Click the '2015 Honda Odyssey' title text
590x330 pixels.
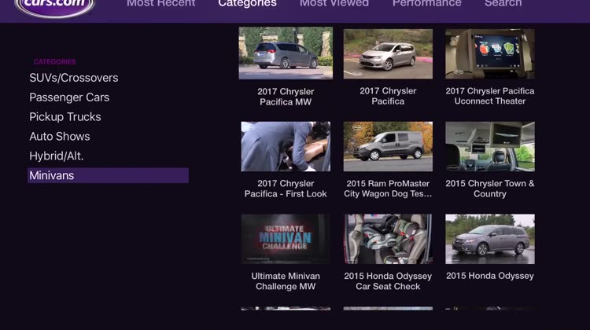(x=490, y=276)
